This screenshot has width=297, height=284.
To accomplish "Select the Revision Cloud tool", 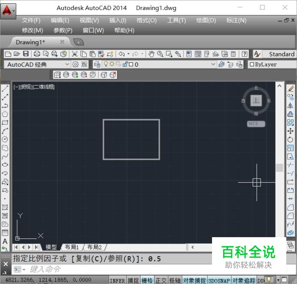I will point(5,148).
